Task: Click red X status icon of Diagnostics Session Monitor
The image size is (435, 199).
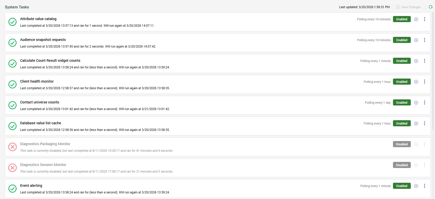Action: 12,168
